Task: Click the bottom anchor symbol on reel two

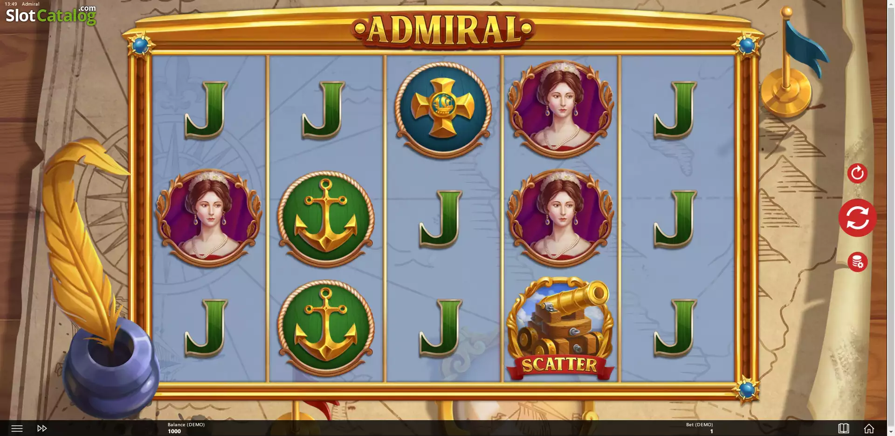Action: coord(326,328)
